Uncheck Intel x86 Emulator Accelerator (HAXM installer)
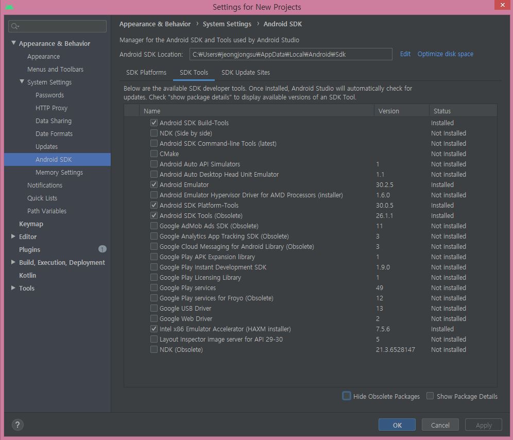513x440 pixels. (154, 329)
